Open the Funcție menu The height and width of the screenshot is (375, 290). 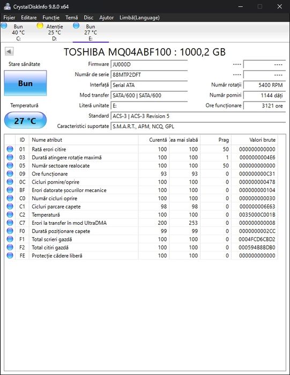click(x=51, y=18)
